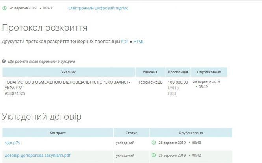Click the clock icon beside the top date

point(4,8)
